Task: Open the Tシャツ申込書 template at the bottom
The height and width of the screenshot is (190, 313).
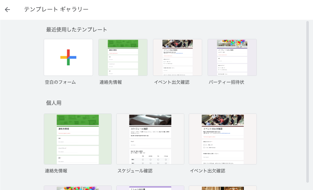Action: coord(150,186)
